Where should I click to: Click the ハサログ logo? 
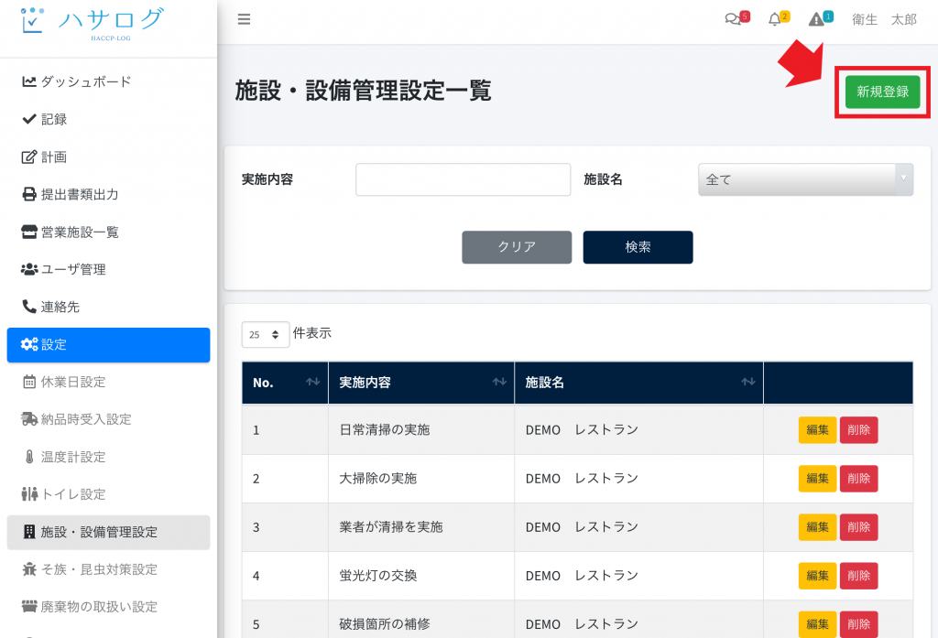[91, 24]
